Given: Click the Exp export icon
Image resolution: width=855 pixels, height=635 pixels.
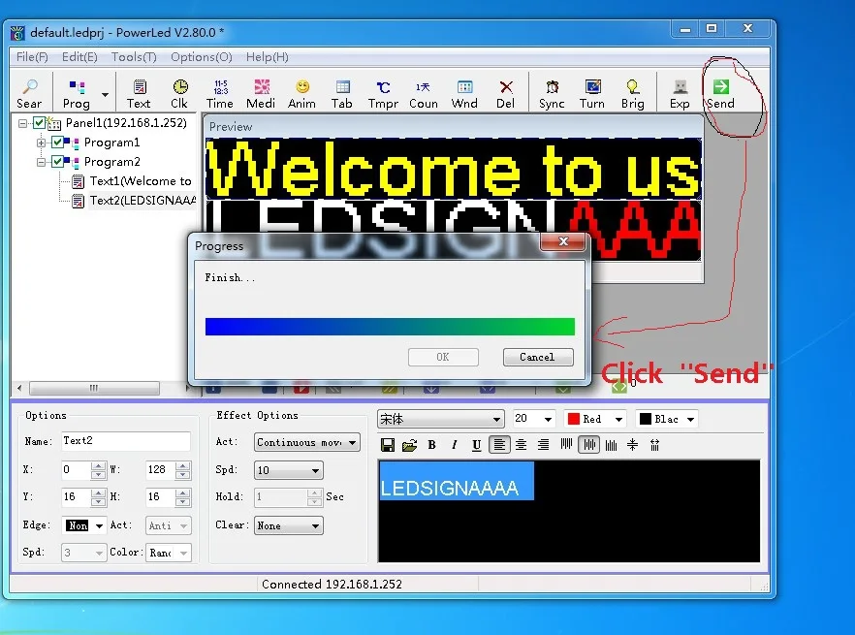Looking at the screenshot, I should 680,93.
